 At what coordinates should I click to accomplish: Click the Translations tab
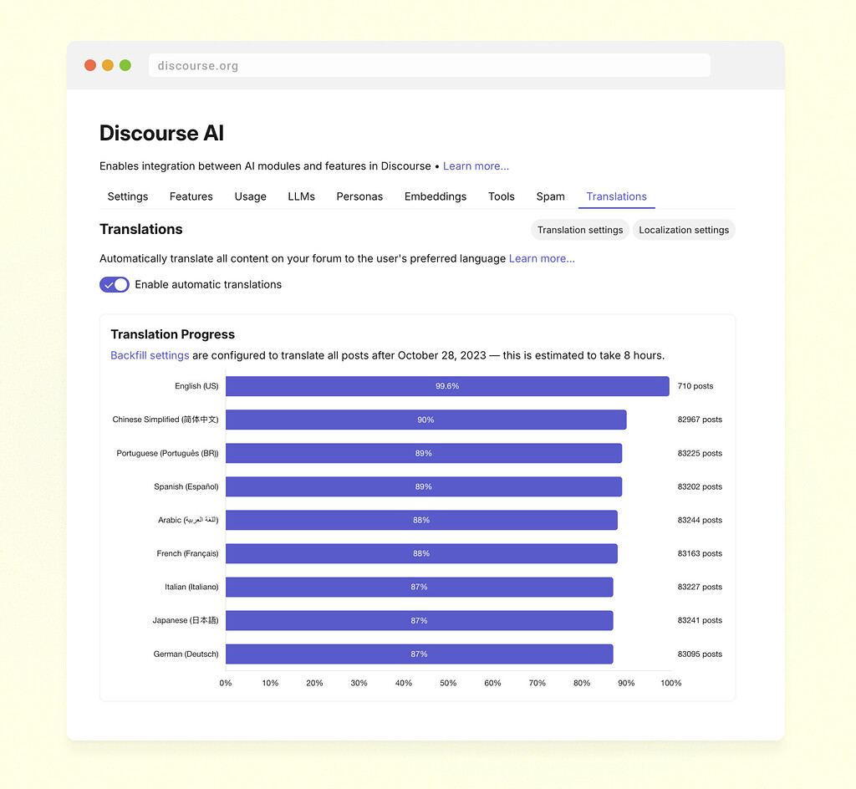pos(616,197)
